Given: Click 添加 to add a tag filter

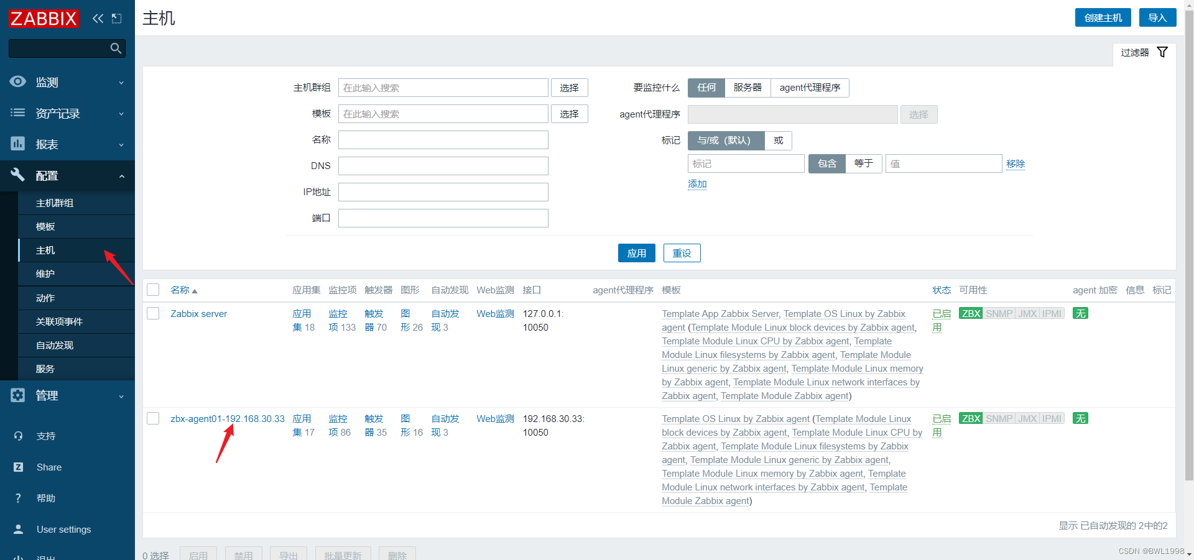Looking at the screenshot, I should click(697, 184).
